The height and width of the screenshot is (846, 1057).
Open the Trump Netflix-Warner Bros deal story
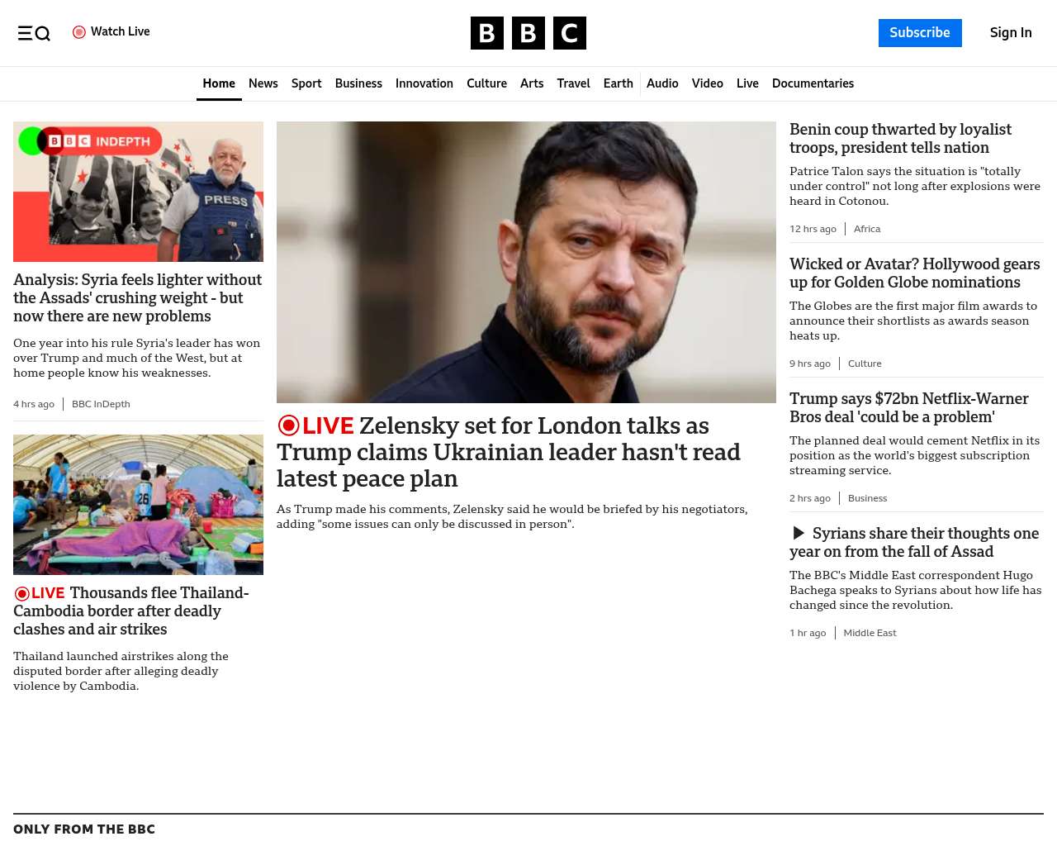908,407
